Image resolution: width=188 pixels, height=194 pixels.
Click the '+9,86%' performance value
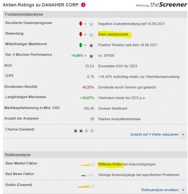click(x=77, y=56)
